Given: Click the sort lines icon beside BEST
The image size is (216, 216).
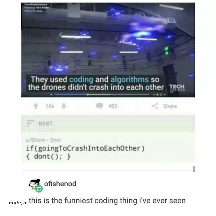Looking at the screenshot, I should tap(30, 123).
